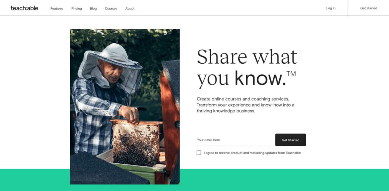Go to the Pricing page
389x191 pixels.
pyautogui.click(x=76, y=8)
